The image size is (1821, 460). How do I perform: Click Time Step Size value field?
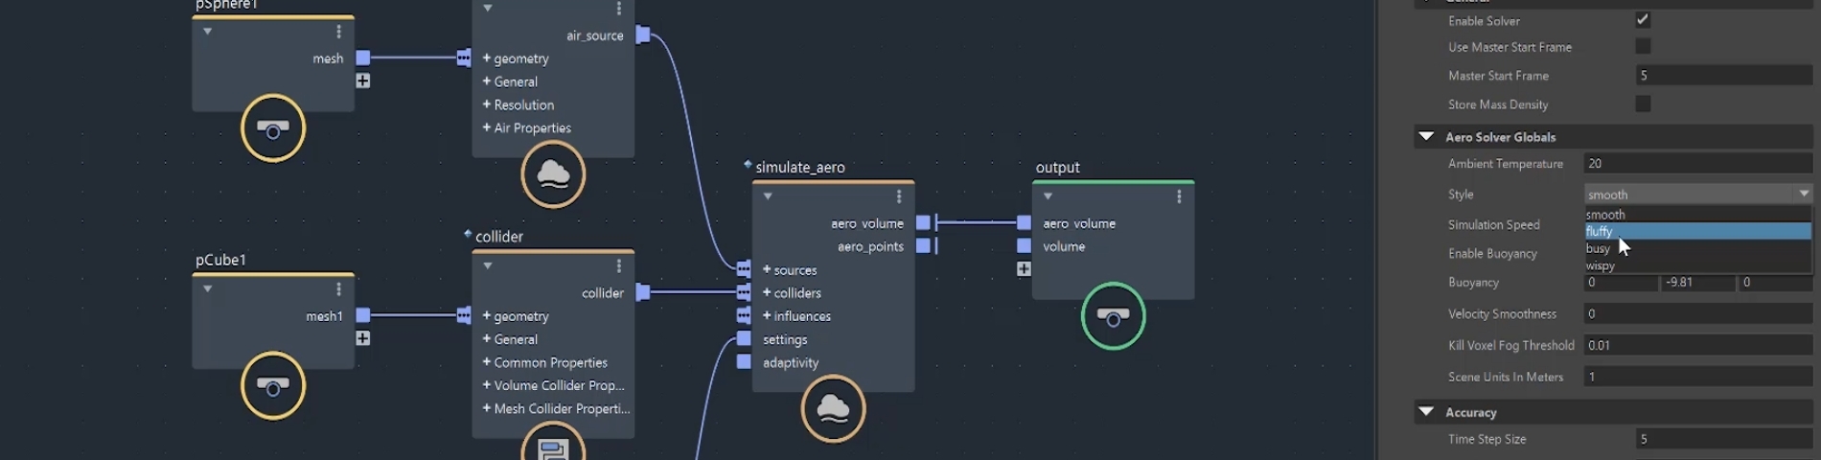[x=1723, y=439]
